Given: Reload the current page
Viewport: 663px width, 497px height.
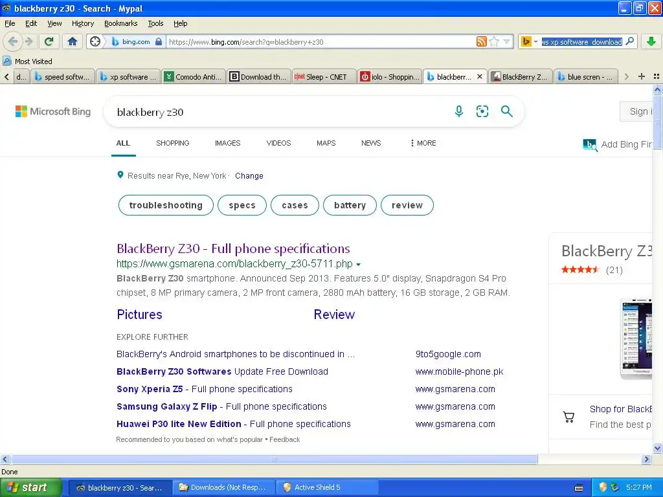Looking at the screenshot, I should point(49,41).
